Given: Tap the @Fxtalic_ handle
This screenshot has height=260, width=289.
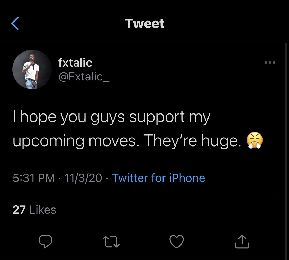Looking at the screenshot, I should click(x=84, y=77).
